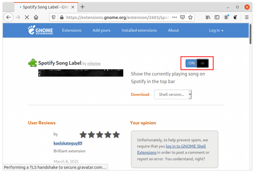Show sidebars icon in toolbar
The height and width of the screenshot is (173, 255).
pyautogui.click(x=217, y=17)
